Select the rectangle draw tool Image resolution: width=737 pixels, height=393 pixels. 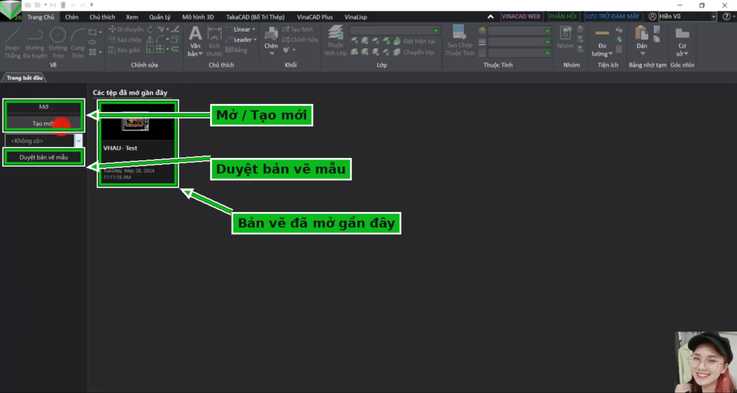93,32
